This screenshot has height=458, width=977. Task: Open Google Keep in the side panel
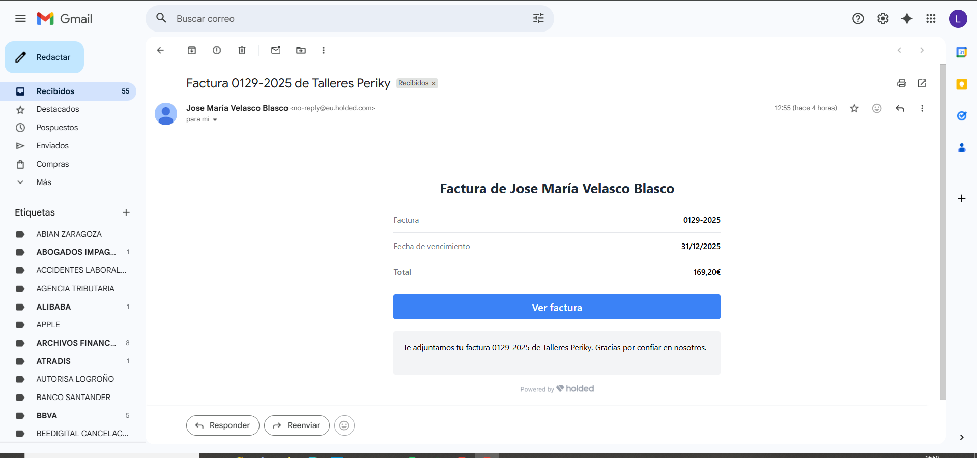962,84
